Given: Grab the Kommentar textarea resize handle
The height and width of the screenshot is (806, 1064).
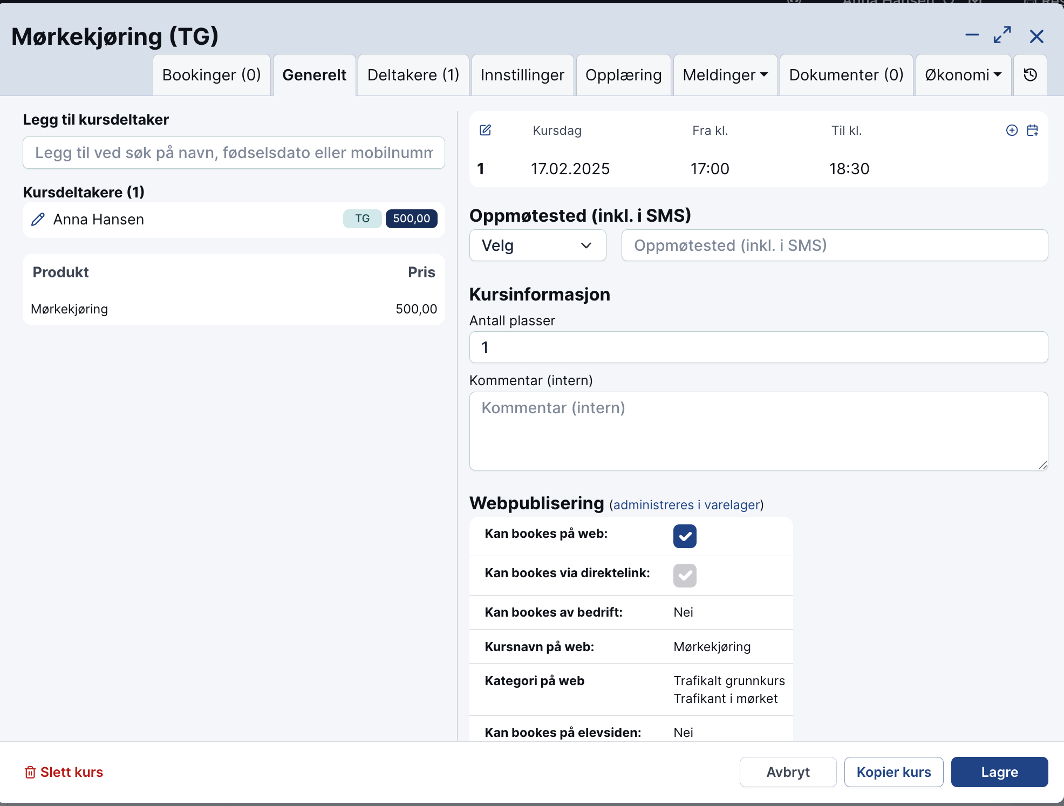Looking at the screenshot, I should coord(1042,465).
